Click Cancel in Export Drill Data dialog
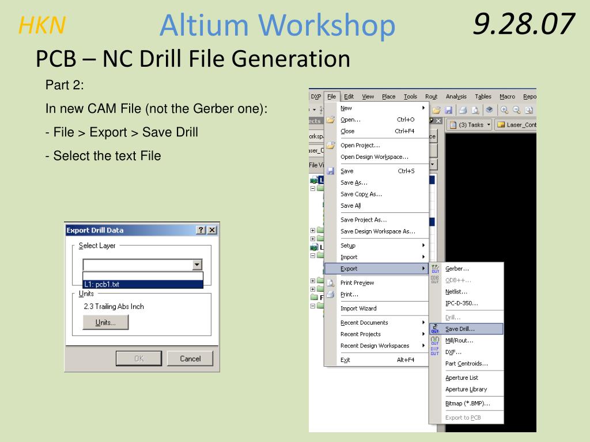 [x=190, y=359]
